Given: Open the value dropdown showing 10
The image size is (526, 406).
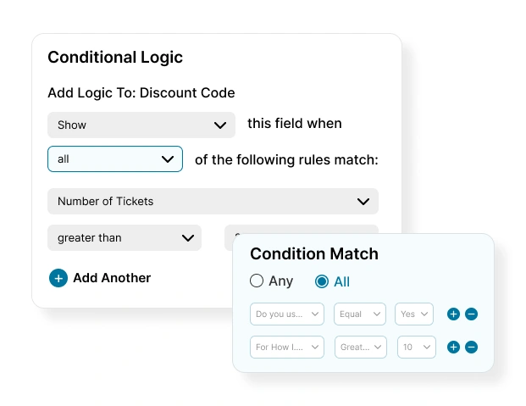Looking at the screenshot, I should pos(416,347).
